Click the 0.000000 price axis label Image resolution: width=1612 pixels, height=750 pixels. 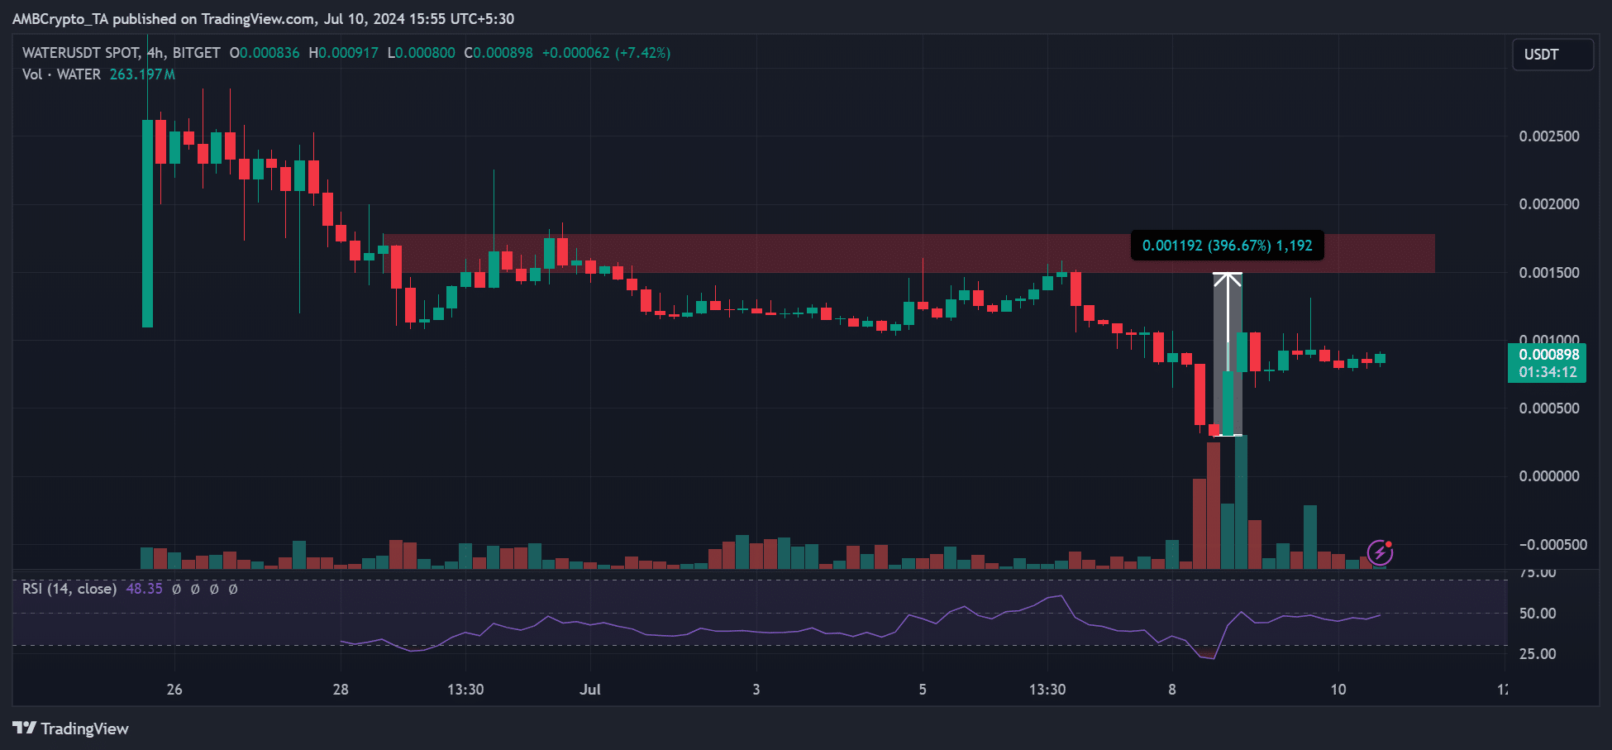click(x=1549, y=476)
